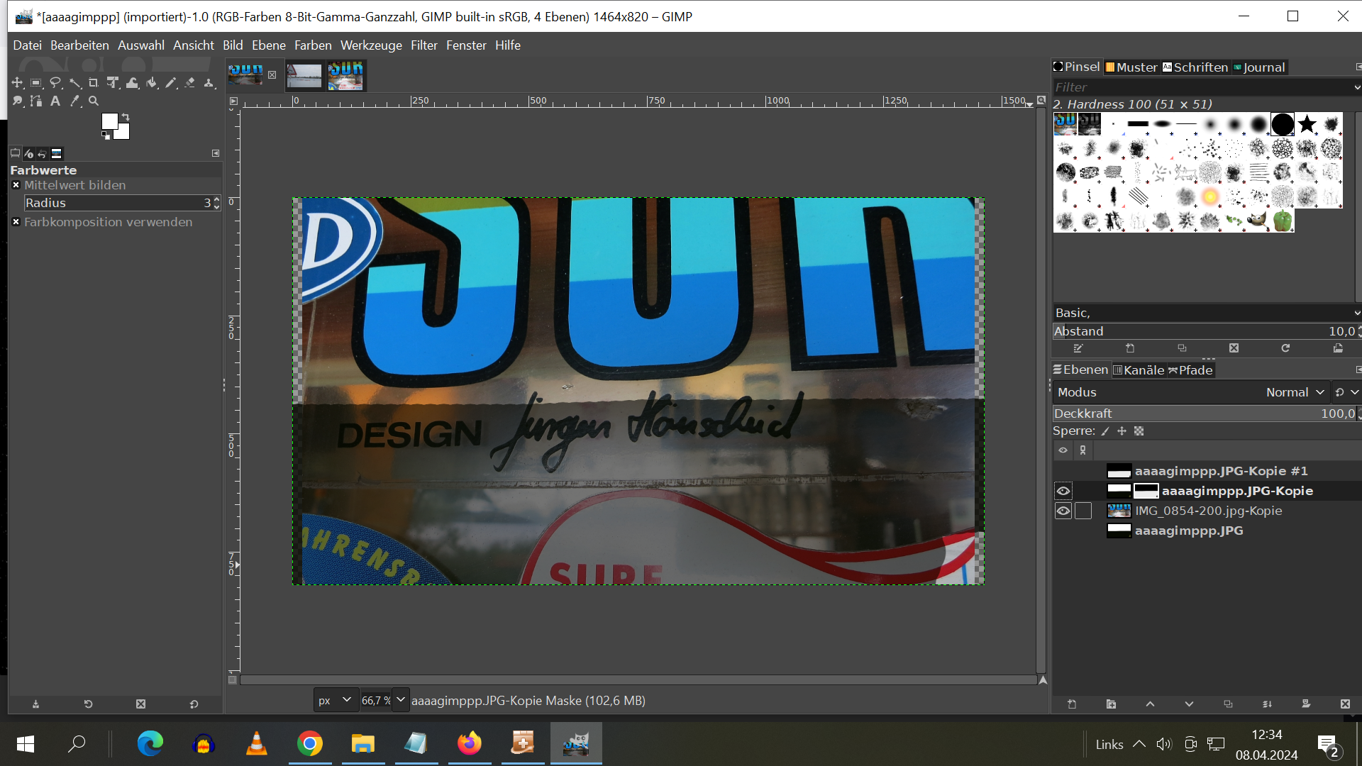This screenshot has width=1362, height=766.
Task: Refresh brushes in the Pinsel panel
Action: click(1285, 348)
